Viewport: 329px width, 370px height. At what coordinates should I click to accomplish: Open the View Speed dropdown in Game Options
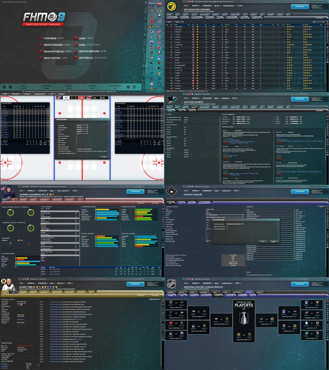coord(82,125)
